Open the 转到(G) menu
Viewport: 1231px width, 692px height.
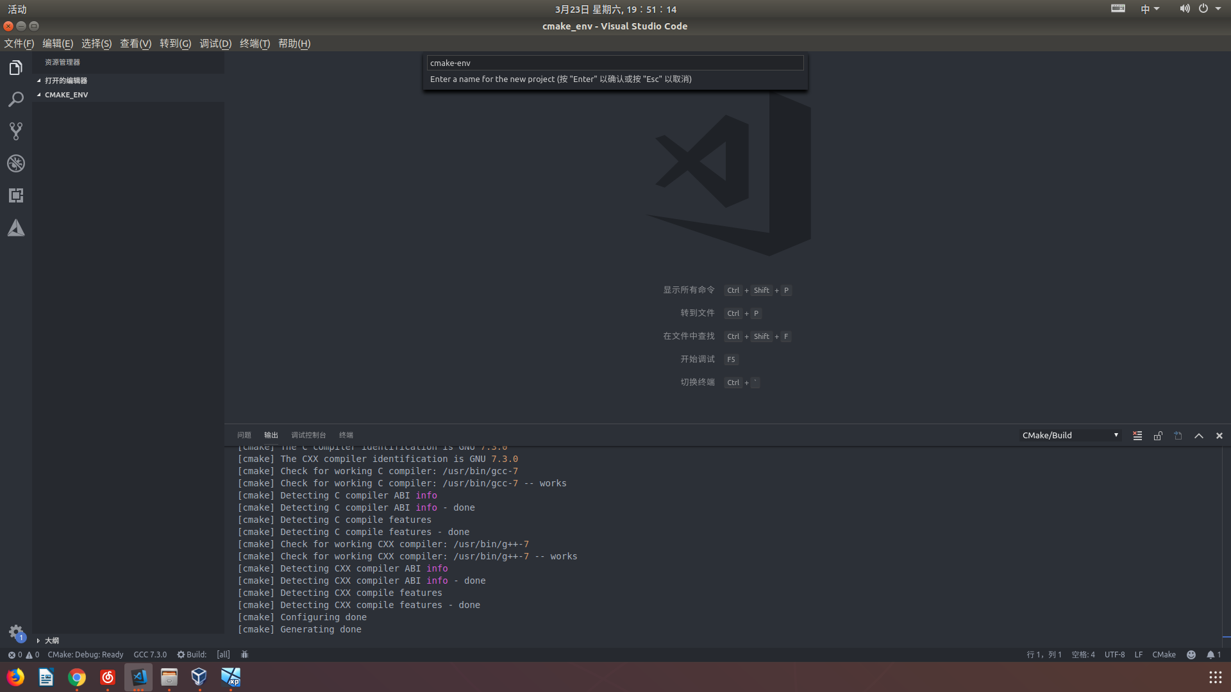click(x=176, y=44)
